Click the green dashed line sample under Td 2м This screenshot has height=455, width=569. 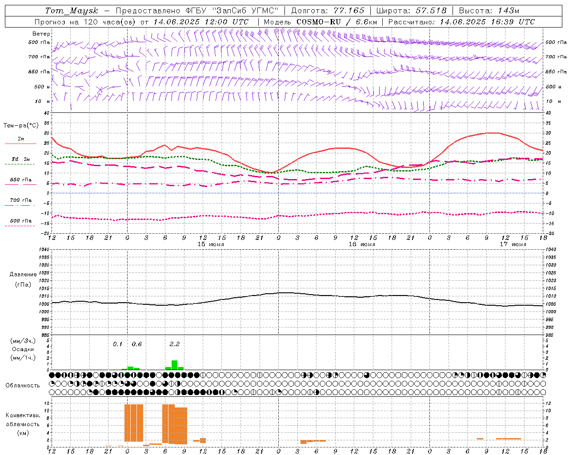tap(20, 164)
